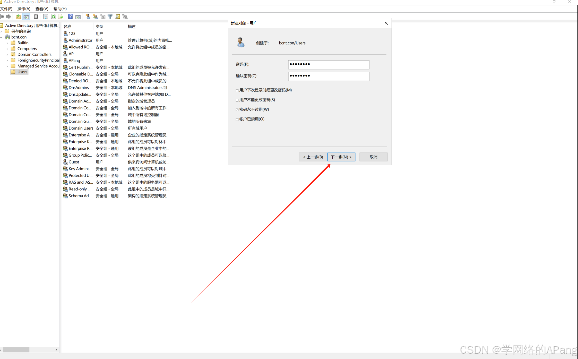Click the 下一步(N) next button
The image size is (578, 359).
341,157
